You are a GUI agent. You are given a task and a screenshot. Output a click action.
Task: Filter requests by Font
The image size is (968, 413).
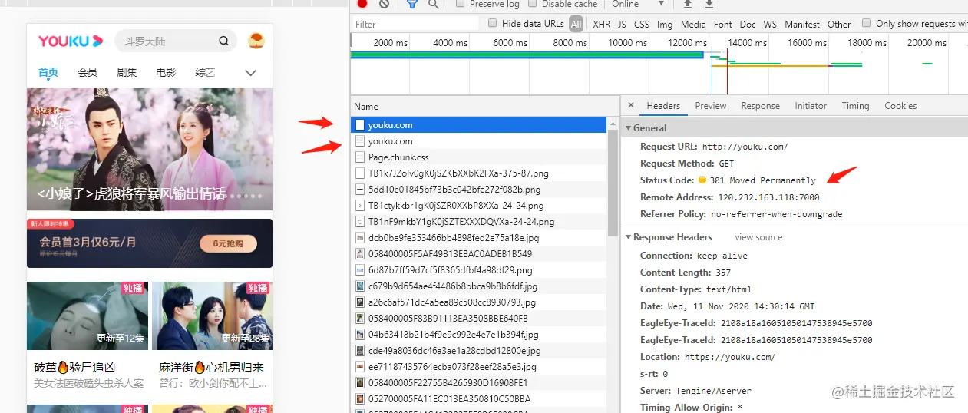723,25
